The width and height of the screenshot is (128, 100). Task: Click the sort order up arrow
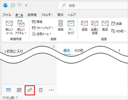(x=119, y=51)
